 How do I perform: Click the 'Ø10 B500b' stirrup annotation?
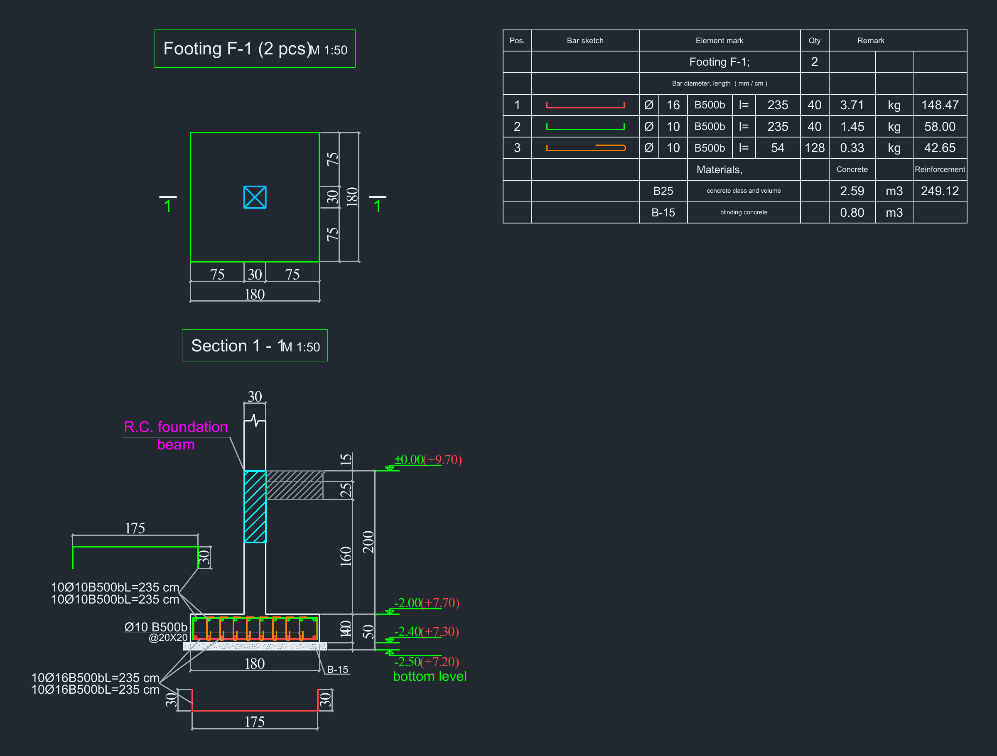point(155,627)
